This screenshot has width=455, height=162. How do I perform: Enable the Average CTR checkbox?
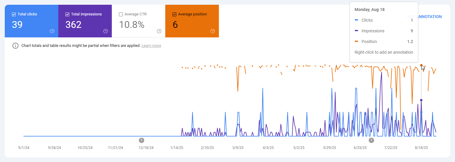click(121, 14)
